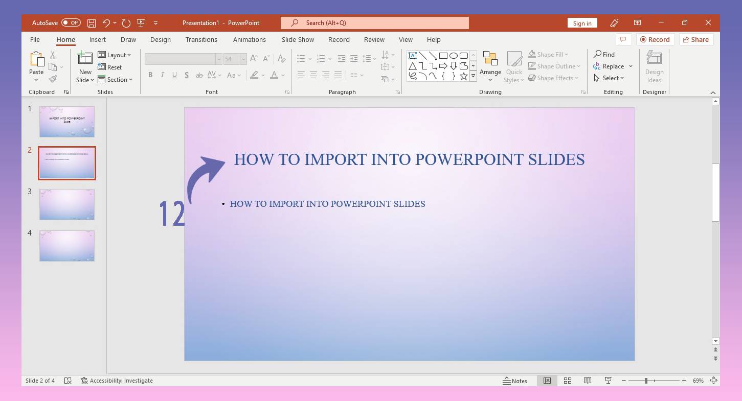Screen dimensions: 742x401
Task: Align text to the left
Action: click(301, 75)
